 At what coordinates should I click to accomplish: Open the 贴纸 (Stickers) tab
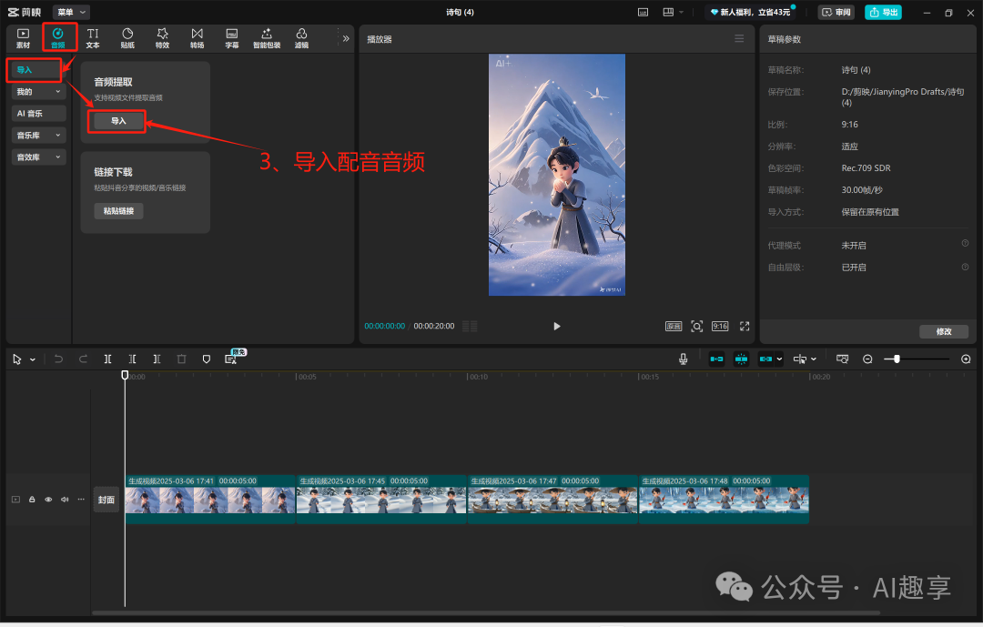[x=128, y=37]
